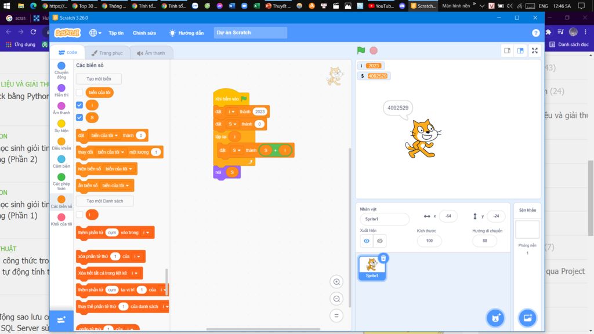The image size is (594, 334).
Task: Open the Cảm biến (Sensing) block category
Action: (61, 162)
